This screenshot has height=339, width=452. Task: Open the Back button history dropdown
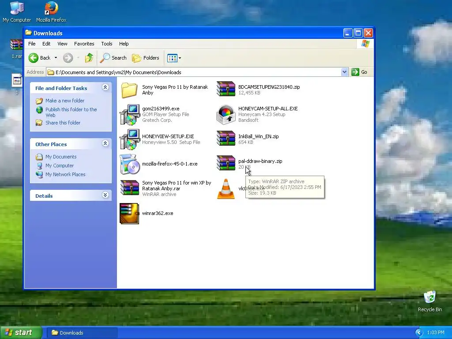[56, 58]
